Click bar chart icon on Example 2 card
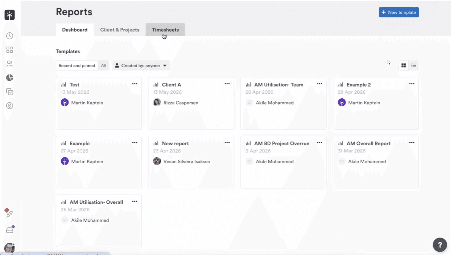Viewport: 451px width, 255px height. pos(341,85)
